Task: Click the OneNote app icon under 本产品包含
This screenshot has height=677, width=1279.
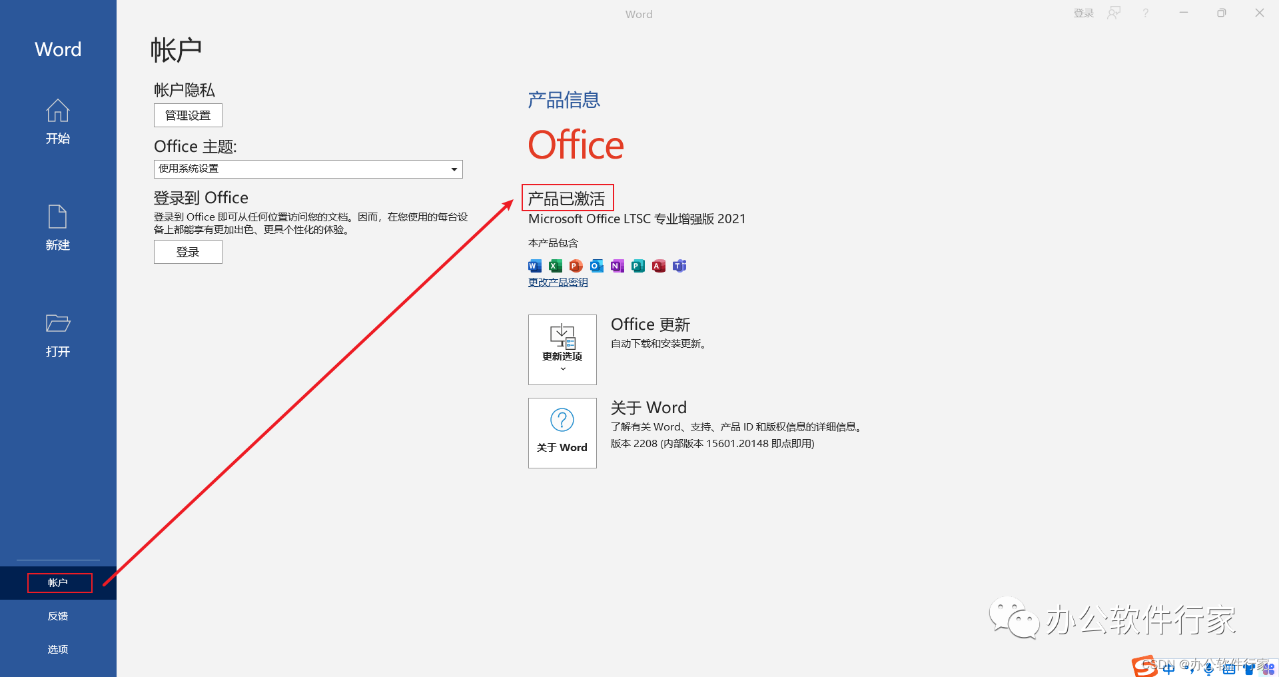Action: 618,266
